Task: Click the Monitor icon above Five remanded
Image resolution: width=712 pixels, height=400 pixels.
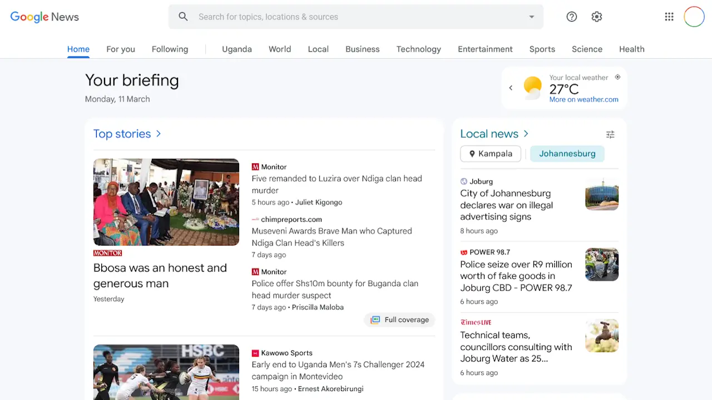Action: point(255,167)
